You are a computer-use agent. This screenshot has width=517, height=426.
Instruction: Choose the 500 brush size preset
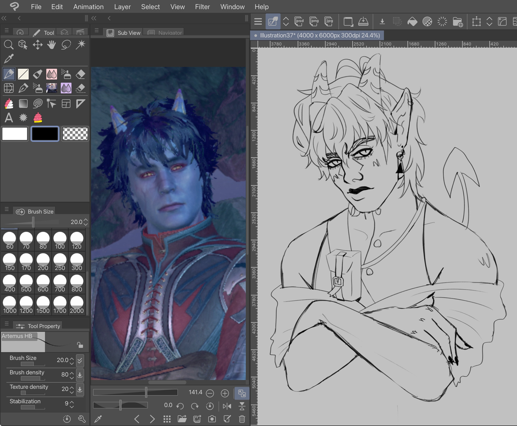[26, 283]
